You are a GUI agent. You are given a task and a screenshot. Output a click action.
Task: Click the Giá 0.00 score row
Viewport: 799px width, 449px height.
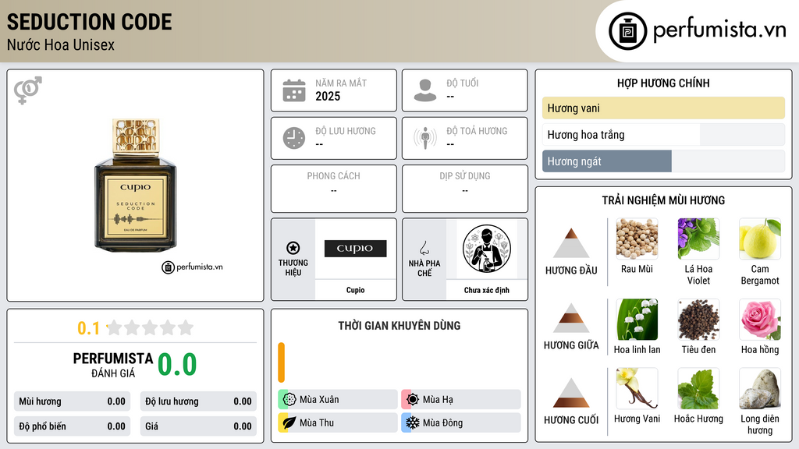[x=198, y=426]
